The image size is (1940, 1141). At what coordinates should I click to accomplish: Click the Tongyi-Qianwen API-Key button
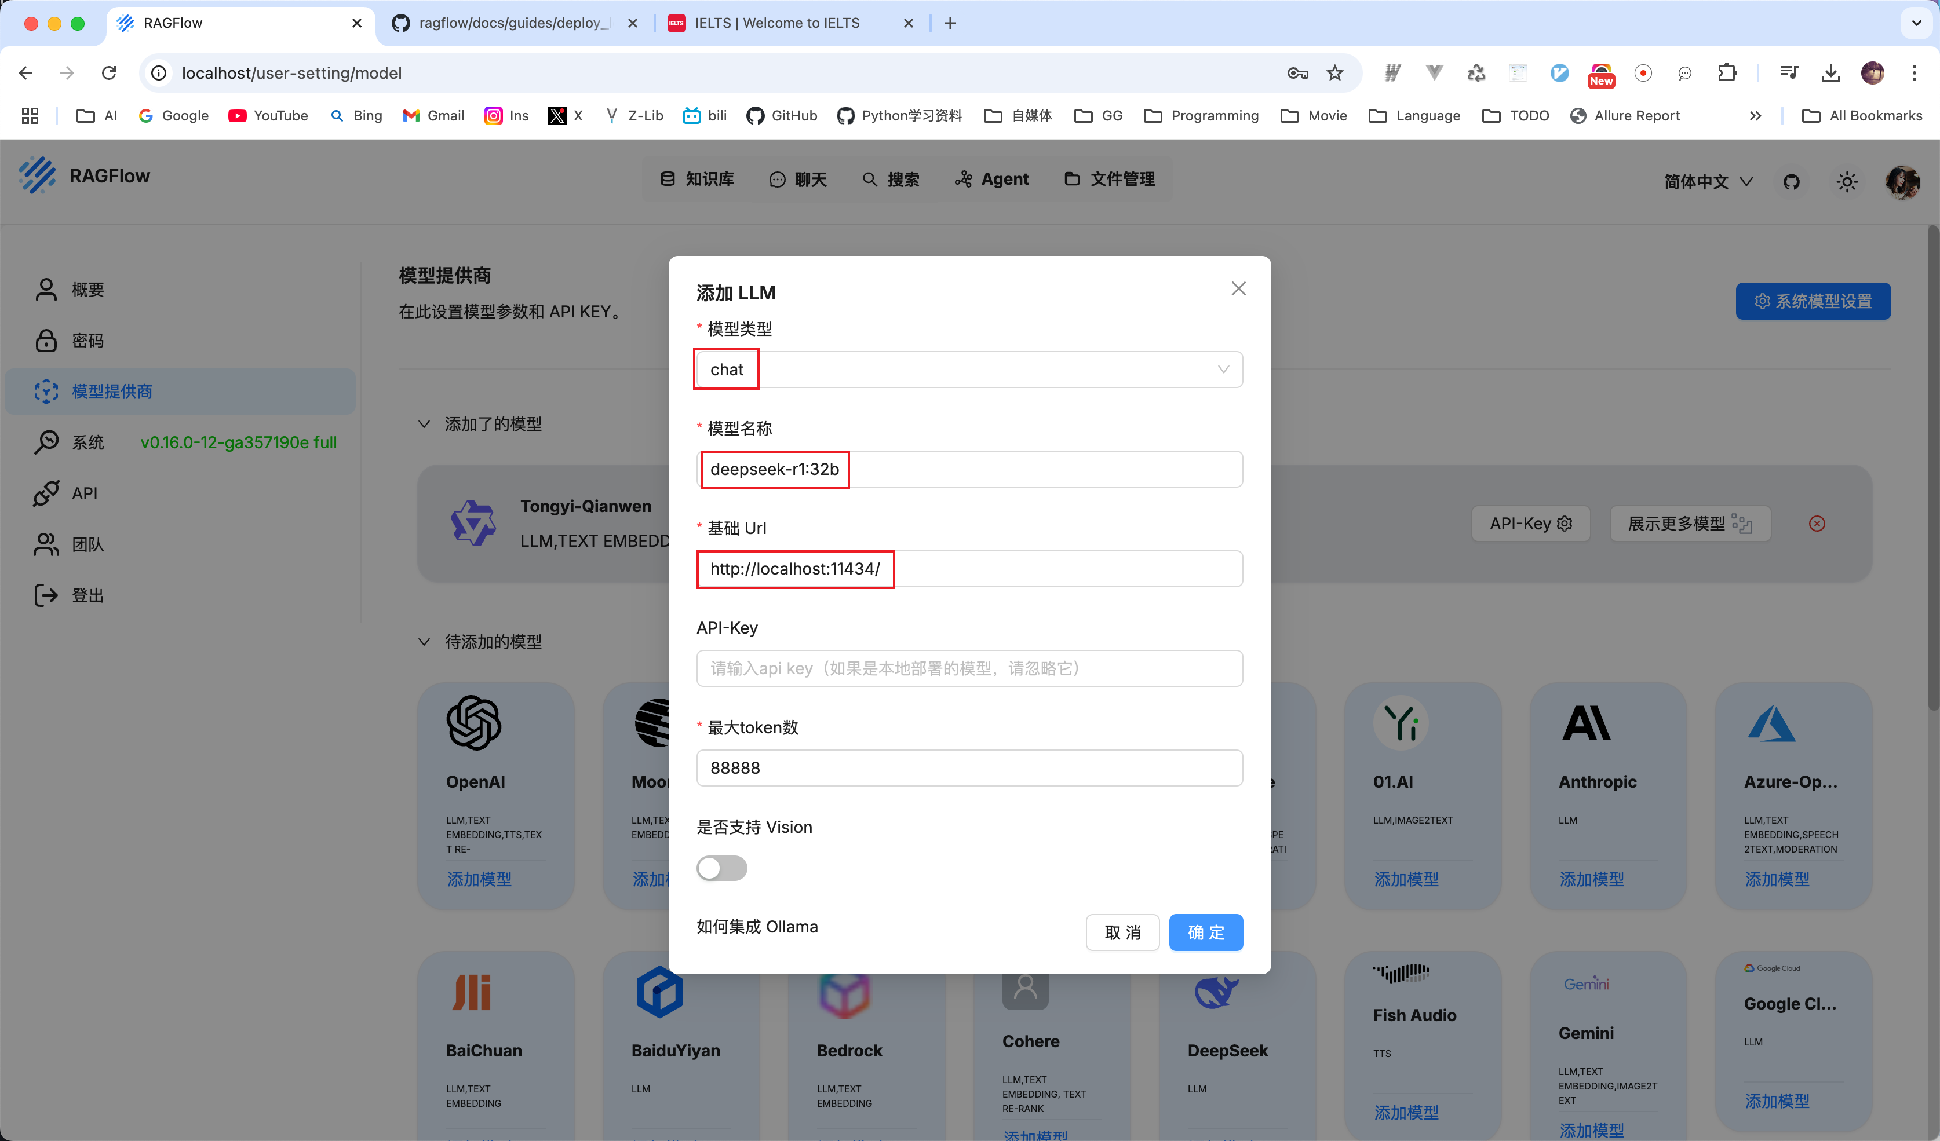1531,522
